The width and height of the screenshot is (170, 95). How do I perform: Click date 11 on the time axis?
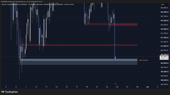coord(46,87)
